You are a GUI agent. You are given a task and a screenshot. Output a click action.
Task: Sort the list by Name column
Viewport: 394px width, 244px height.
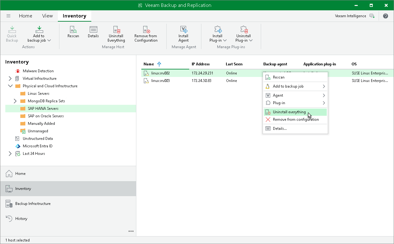148,64
